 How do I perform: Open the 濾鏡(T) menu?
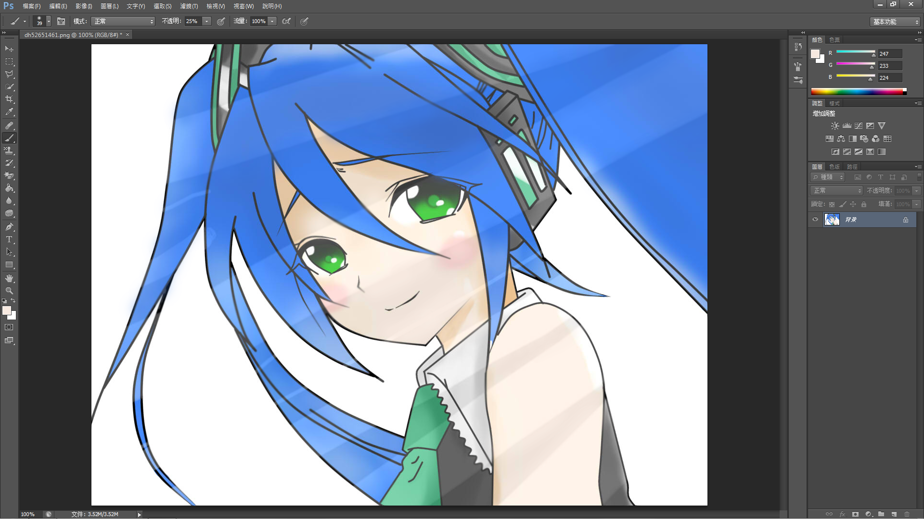[189, 6]
